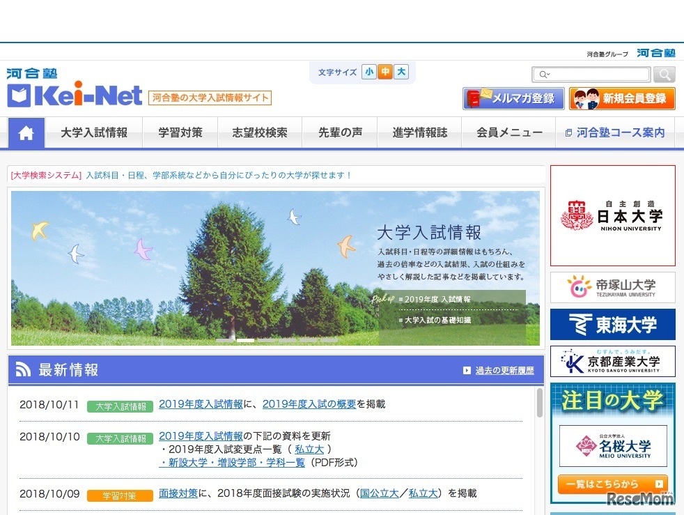Click the home icon in navigation bar
The image size is (684, 515).
(26, 133)
